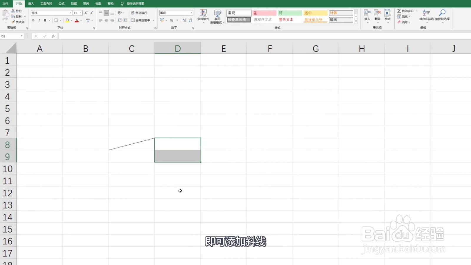Click the Accounting number format icon
Screen dimensions: 471x265
point(162,20)
